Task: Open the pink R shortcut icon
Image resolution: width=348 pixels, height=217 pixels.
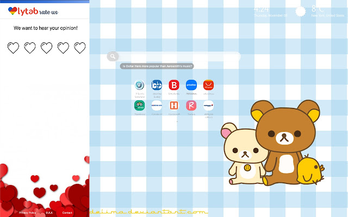Action: (x=191, y=105)
